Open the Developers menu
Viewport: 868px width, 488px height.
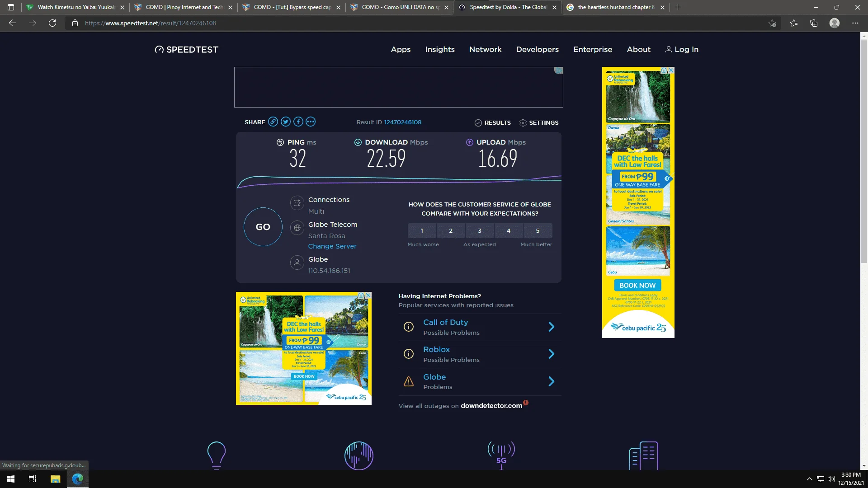click(x=538, y=50)
